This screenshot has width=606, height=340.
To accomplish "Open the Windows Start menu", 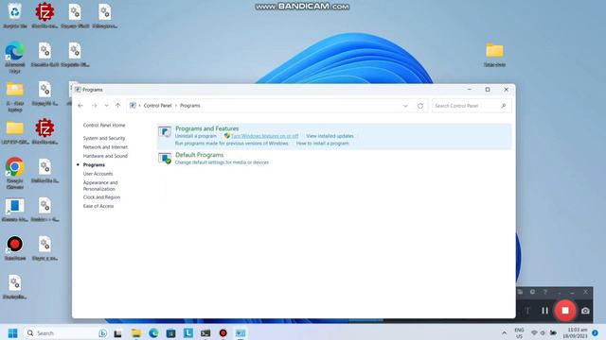I will (x=12, y=333).
